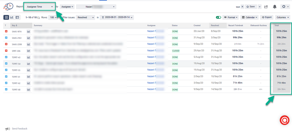Sort by the Summary column header
The width and height of the screenshot is (292, 134).
tap(38, 25)
